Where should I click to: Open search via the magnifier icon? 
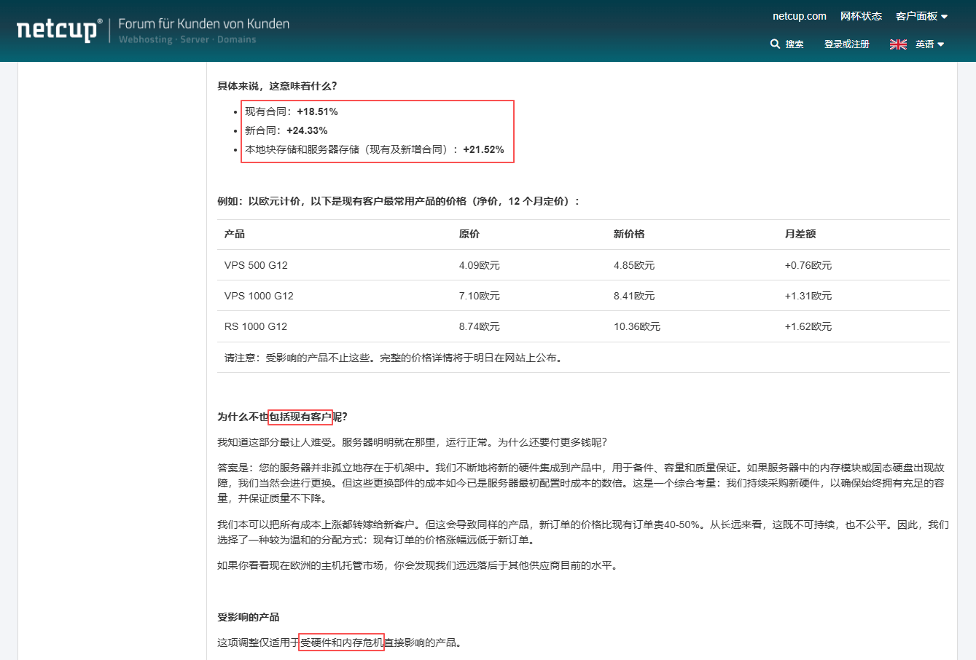pos(775,44)
